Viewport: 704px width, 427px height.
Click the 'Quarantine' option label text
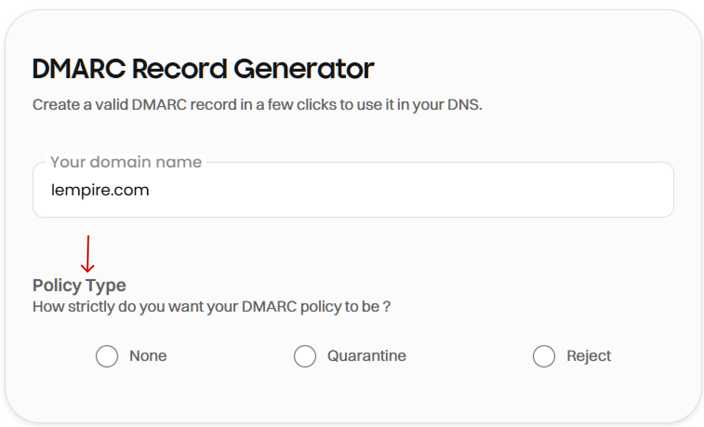pos(366,356)
